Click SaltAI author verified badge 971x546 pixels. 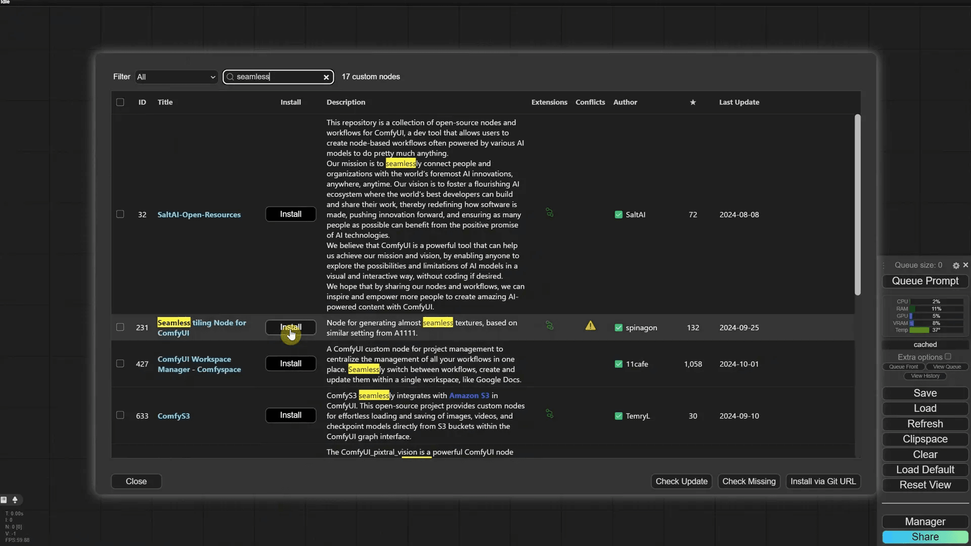tap(619, 215)
